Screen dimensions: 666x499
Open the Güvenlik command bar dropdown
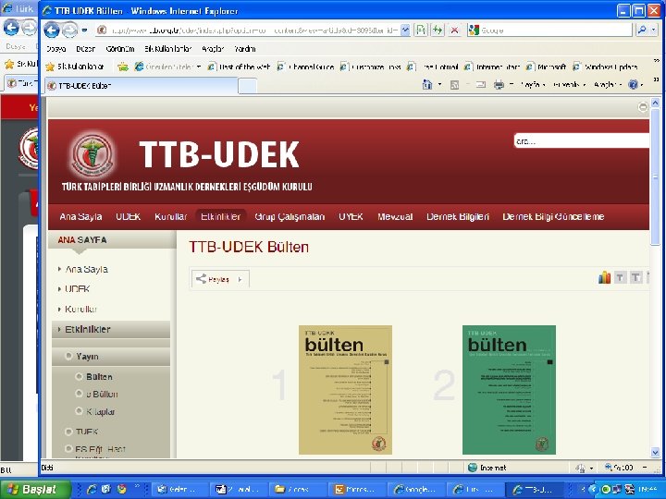point(569,85)
